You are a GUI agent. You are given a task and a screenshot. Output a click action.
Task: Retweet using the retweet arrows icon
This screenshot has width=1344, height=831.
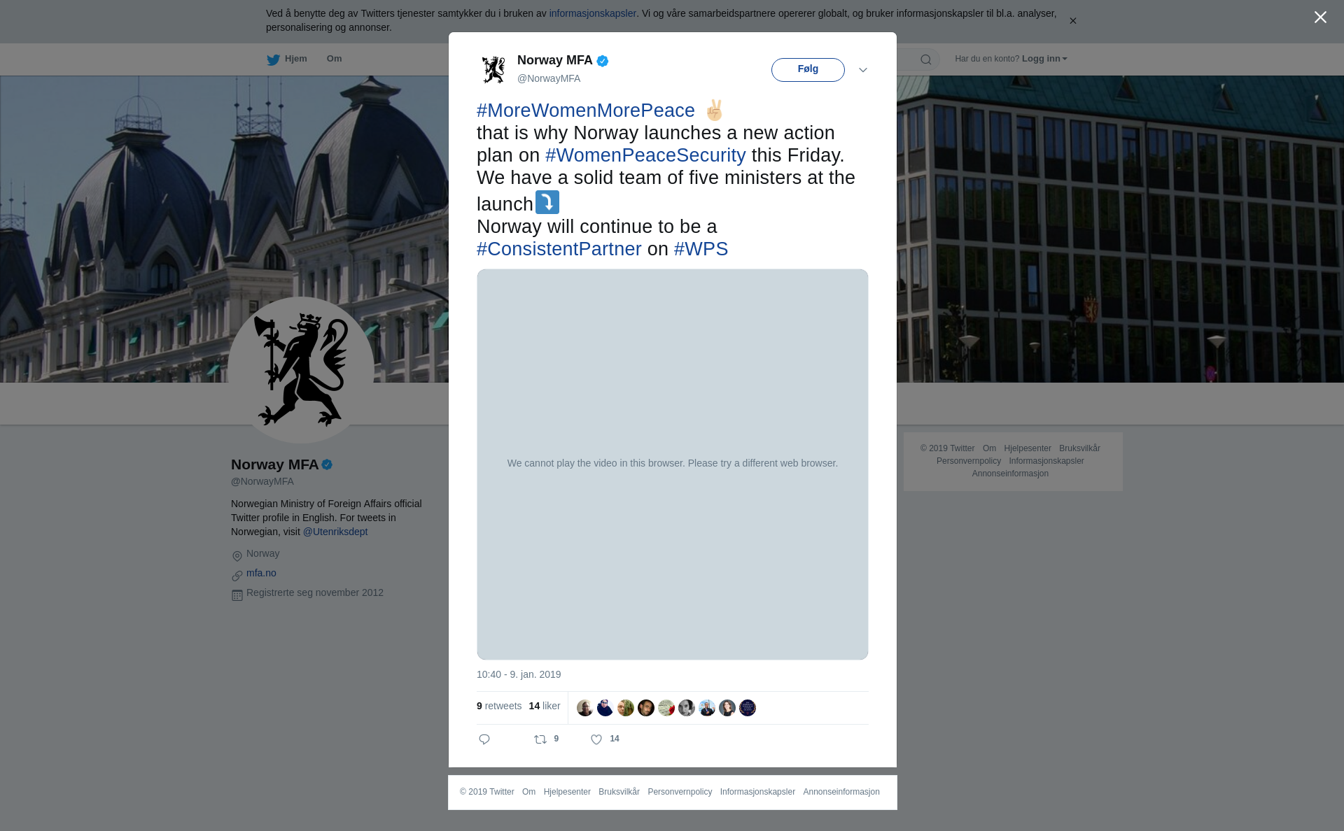tap(540, 739)
